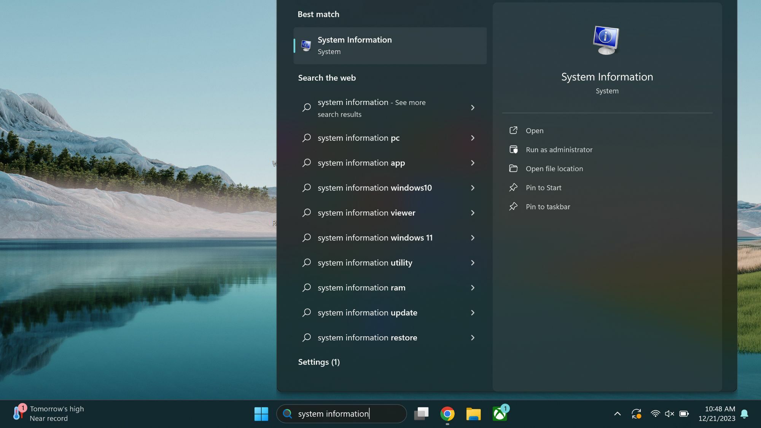Expand the 'system information viewer' chevron
Viewport: 761px width, 428px height.
click(x=473, y=213)
